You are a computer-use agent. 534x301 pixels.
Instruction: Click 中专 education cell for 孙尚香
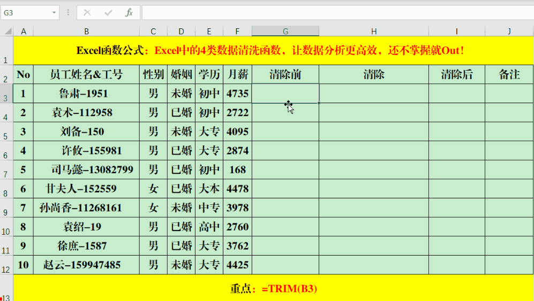tap(209, 208)
